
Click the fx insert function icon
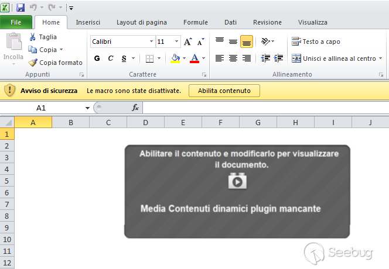click(x=135, y=108)
